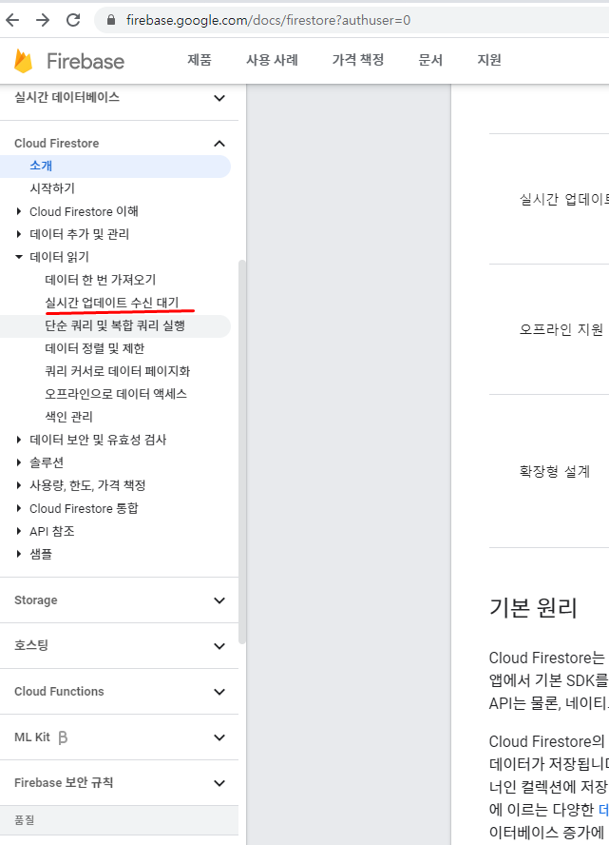Image resolution: width=609 pixels, height=845 pixels.
Task: Open the 사용 사례 top menu
Action: click(273, 60)
